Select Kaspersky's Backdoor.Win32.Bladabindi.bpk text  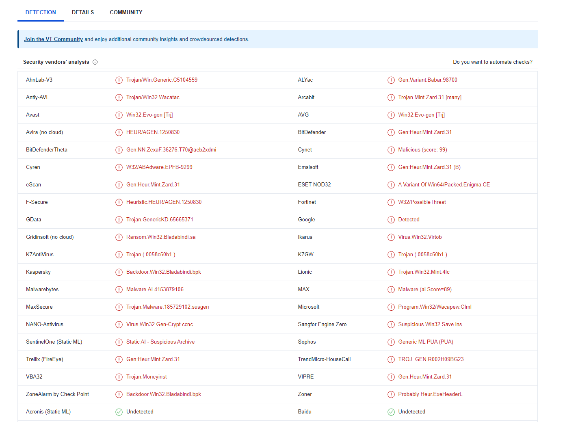pyautogui.click(x=164, y=272)
